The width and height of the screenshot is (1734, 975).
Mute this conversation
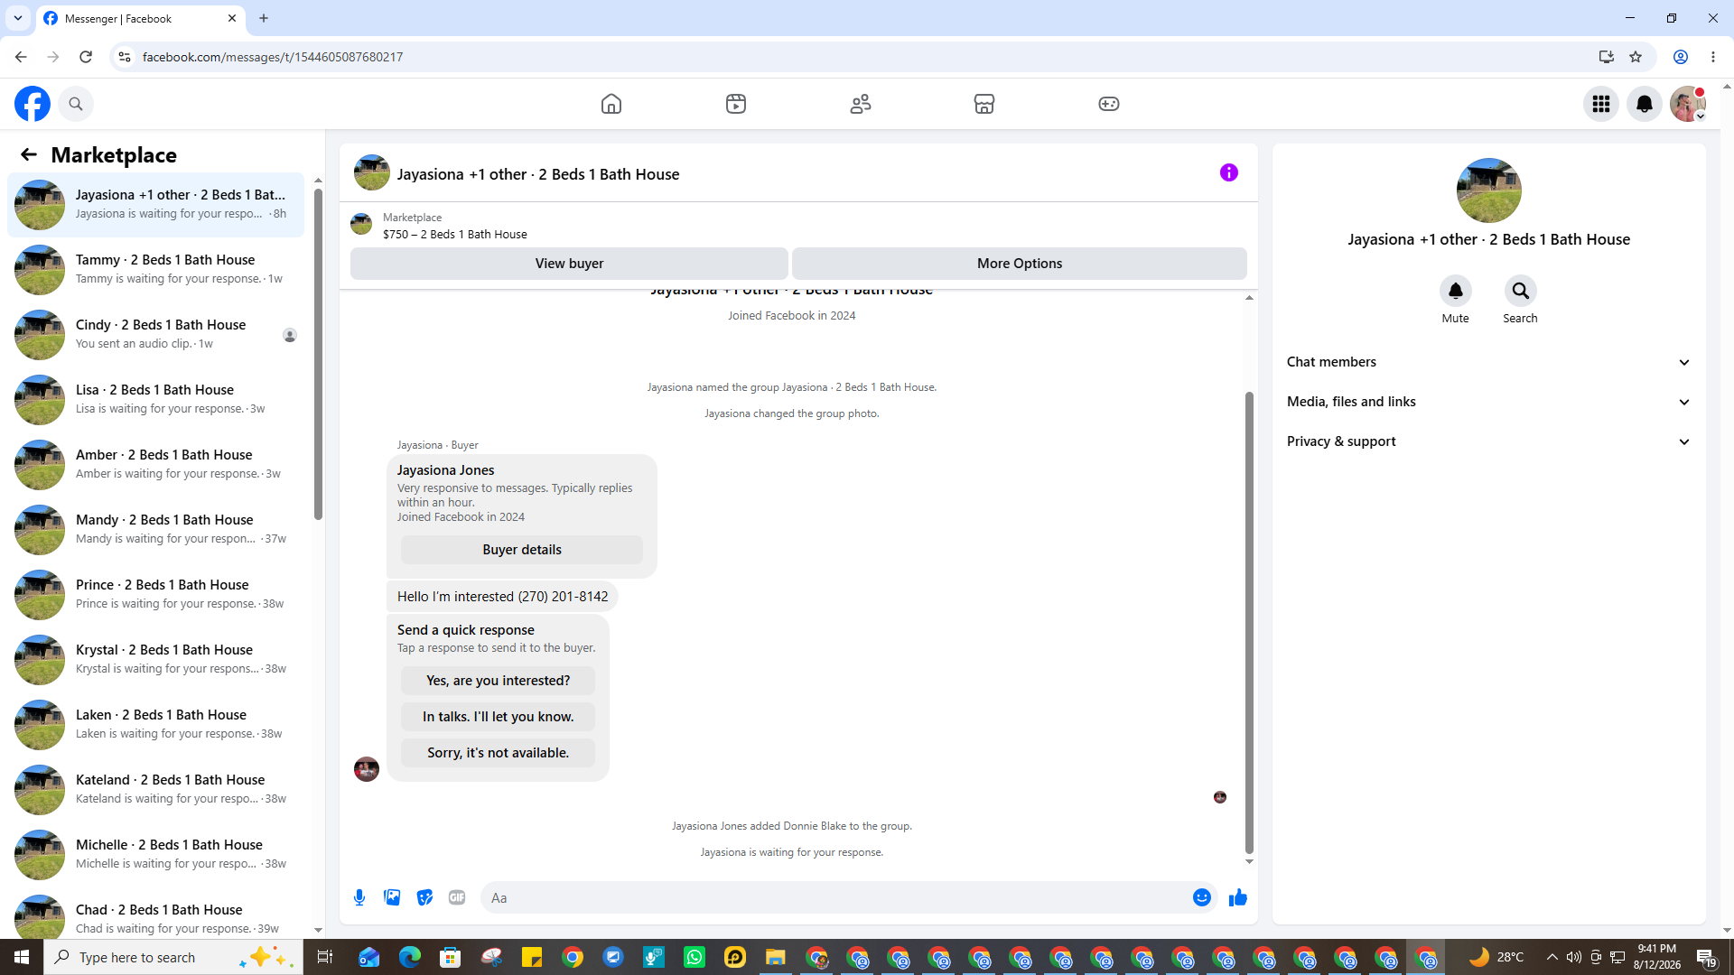(x=1456, y=291)
